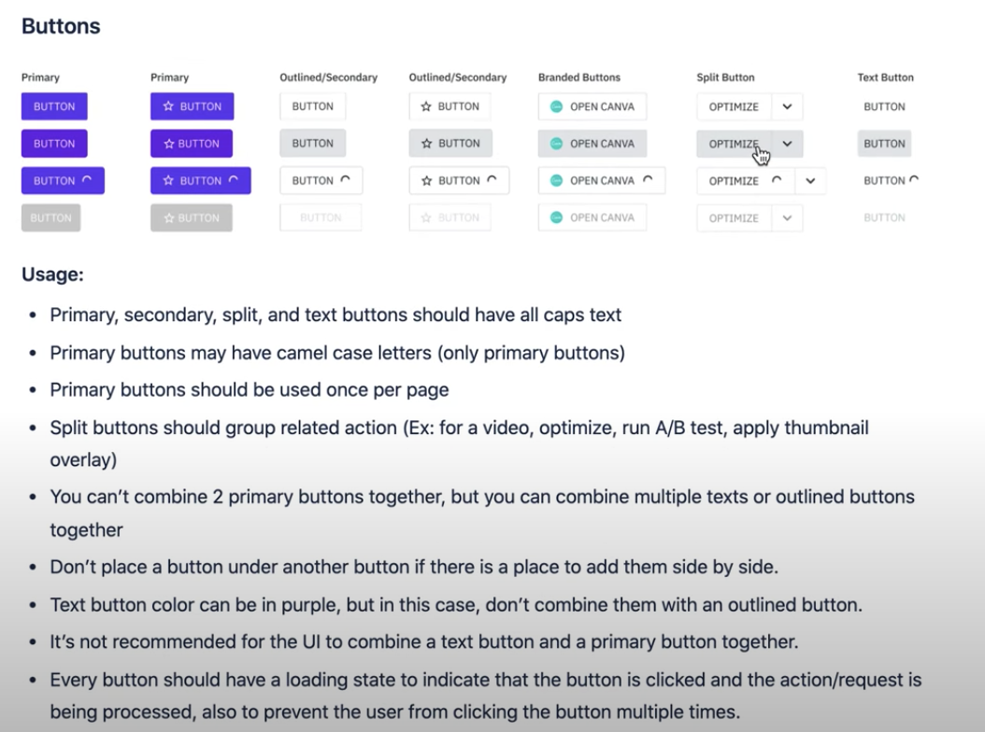Expand the chevron on the first split button
985x732 pixels.
(787, 106)
